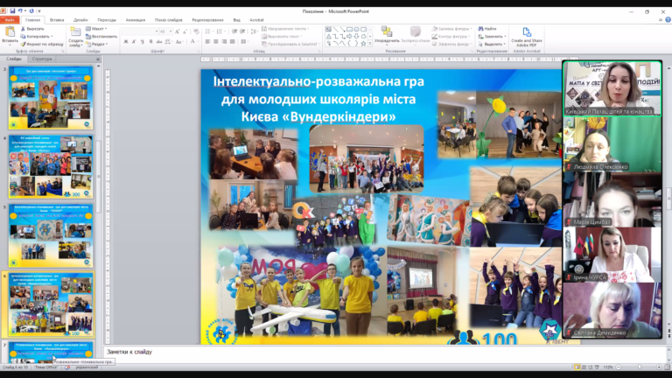Click the Save icon in quick access toolbar

12,10
